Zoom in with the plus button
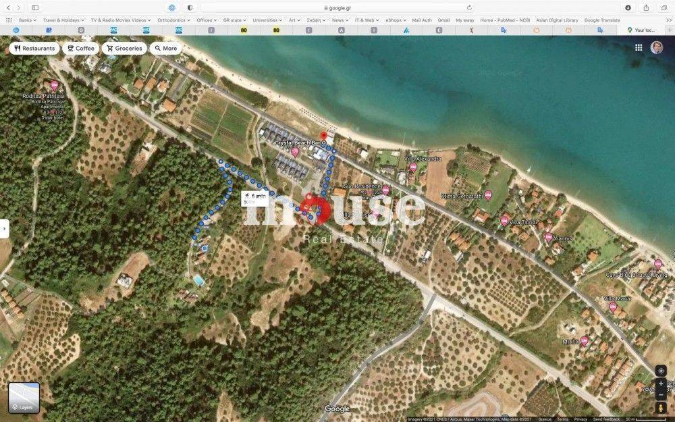 click(x=661, y=384)
